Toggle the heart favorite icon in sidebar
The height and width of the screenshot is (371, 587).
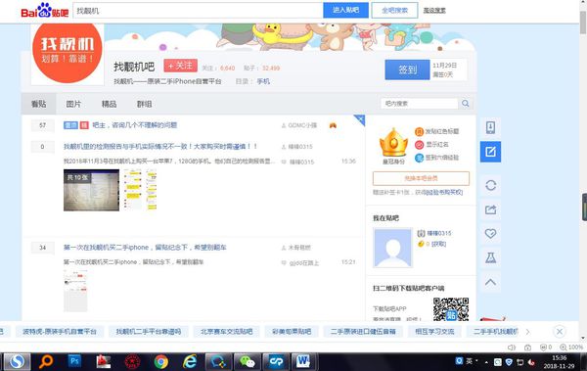click(490, 234)
